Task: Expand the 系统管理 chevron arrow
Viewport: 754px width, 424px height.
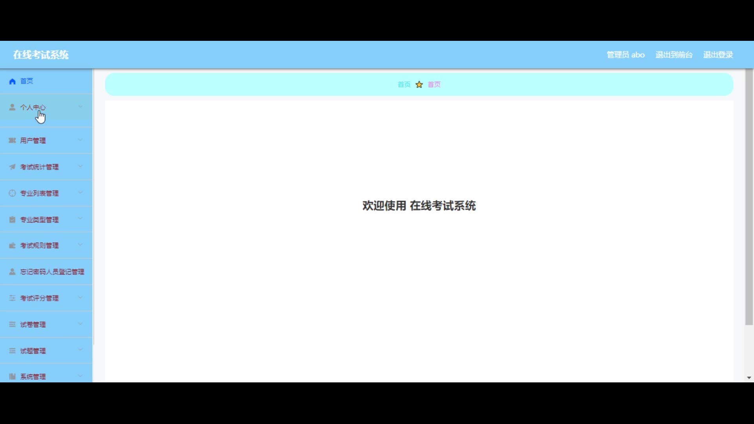Action: pos(81,376)
